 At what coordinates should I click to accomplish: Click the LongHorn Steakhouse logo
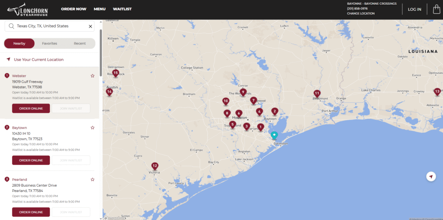(28, 10)
